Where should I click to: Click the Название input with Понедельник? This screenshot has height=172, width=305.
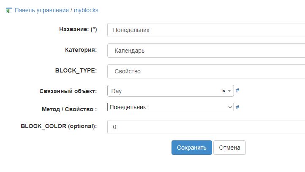coord(206,30)
